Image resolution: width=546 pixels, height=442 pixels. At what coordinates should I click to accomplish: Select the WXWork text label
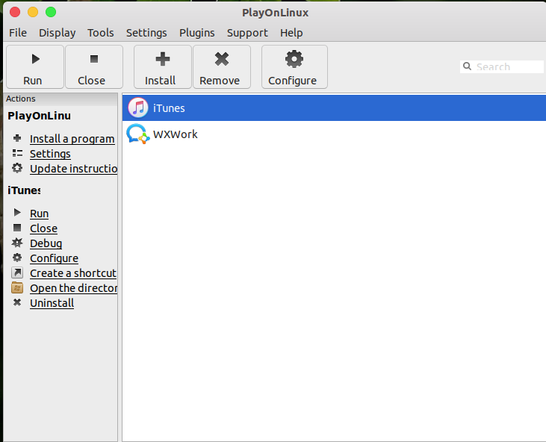point(175,134)
